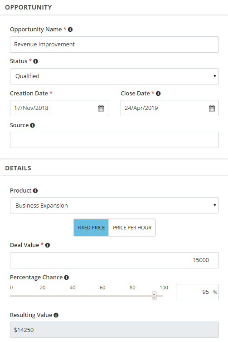Click the Opportunity Name text field

pos(114,45)
